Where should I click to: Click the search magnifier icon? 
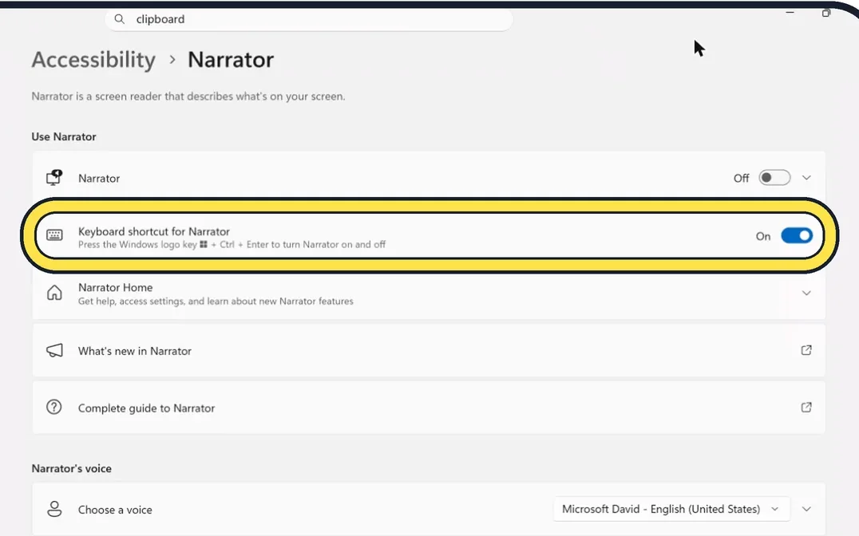click(x=119, y=19)
